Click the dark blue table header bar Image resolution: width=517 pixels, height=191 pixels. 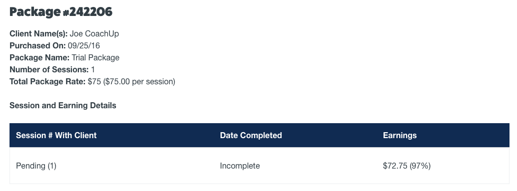coord(259,135)
